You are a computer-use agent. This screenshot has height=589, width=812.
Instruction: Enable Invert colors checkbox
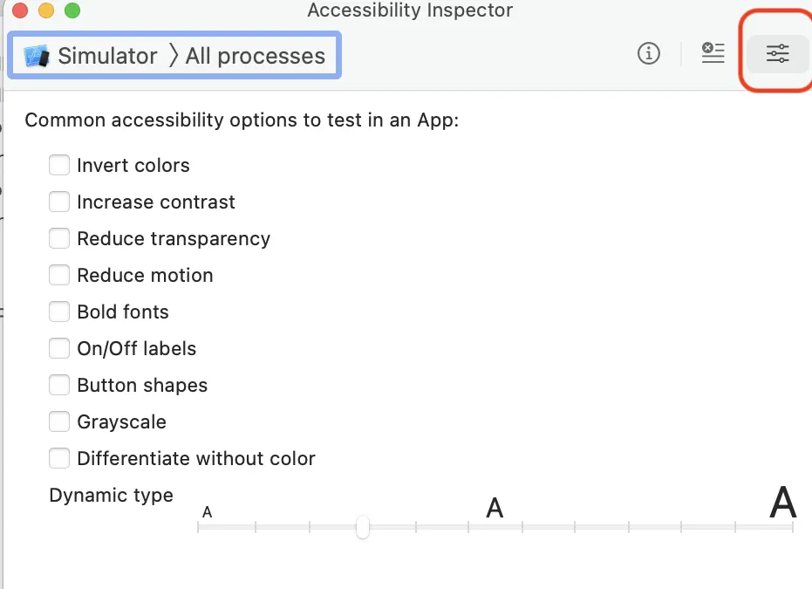coord(59,165)
